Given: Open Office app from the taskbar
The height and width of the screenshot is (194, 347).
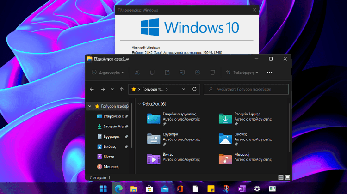Looking at the screenshot, I should (x=180, y=189).
